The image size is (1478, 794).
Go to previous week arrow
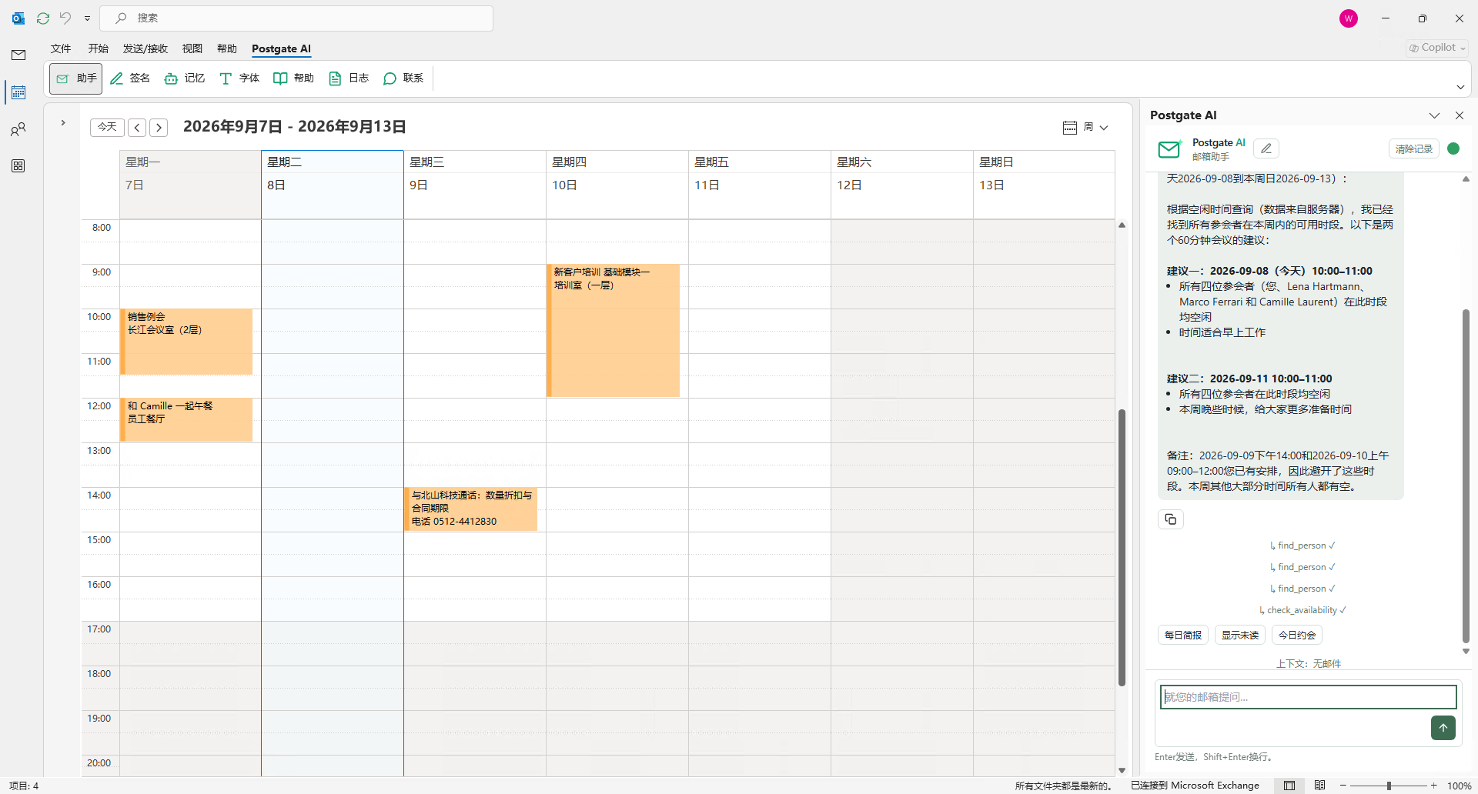click(x=137, y=128)
